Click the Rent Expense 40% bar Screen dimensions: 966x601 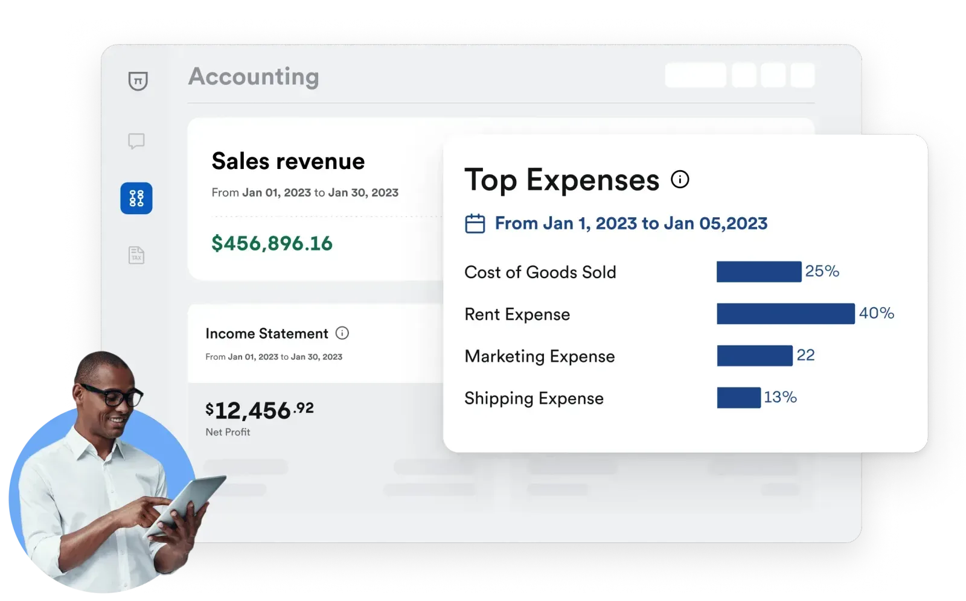(785, 314)
